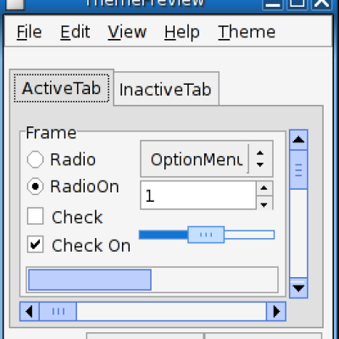Viewport: 339px width, 339px height.
Task: Open the Help menu
Action: tap(182, 32)
